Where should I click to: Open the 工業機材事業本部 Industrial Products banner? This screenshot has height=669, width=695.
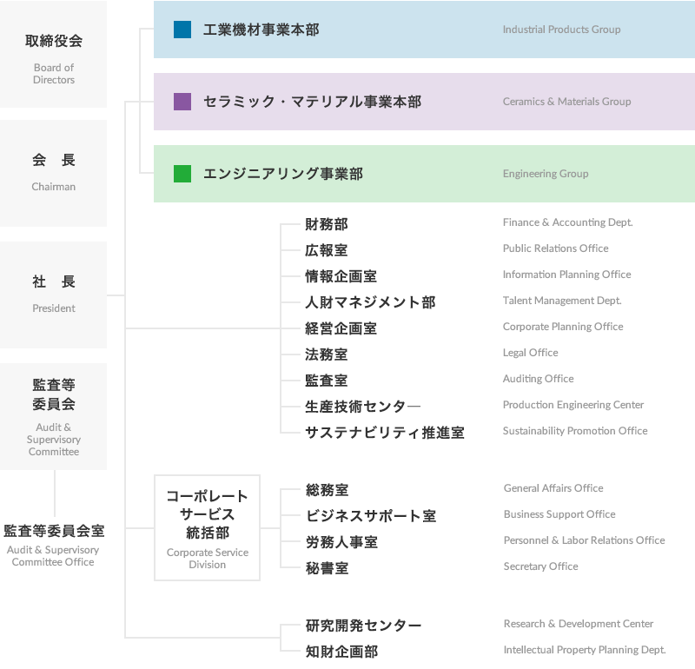424,30
